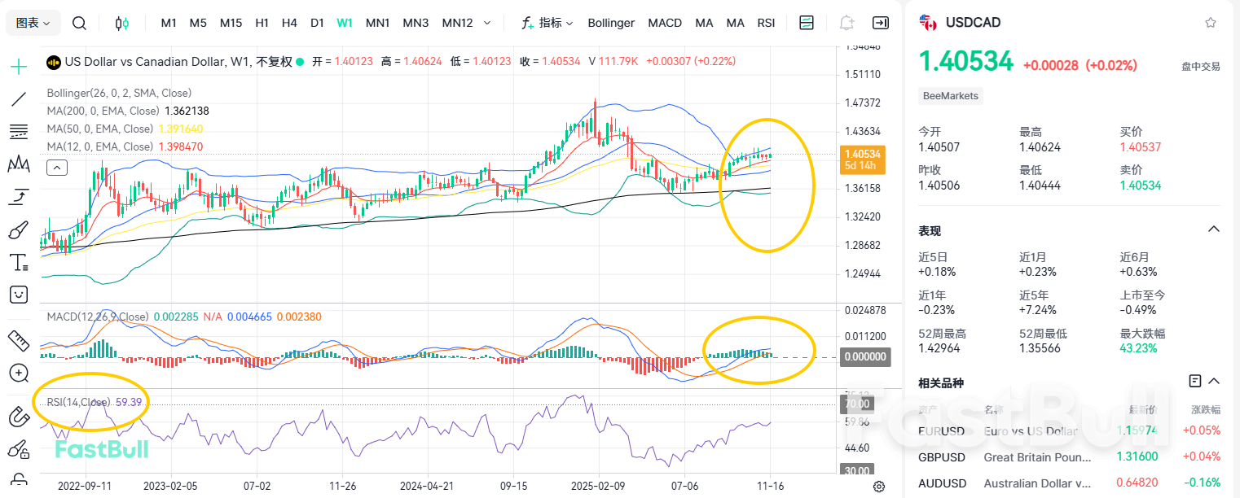Select the H4 timeframe tab
Image resolution: width=1240 pixels, height=498 pixels.
pos(289,23)
